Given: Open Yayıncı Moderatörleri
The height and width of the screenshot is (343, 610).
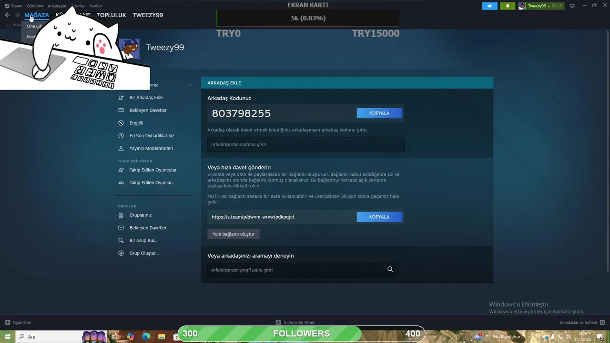Looking at the screenshot, I should click(x=151, y=148).
